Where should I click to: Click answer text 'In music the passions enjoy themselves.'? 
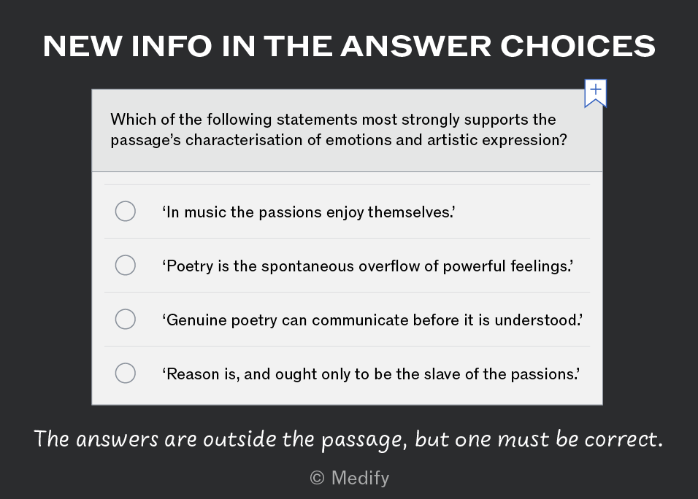point(309,212)
